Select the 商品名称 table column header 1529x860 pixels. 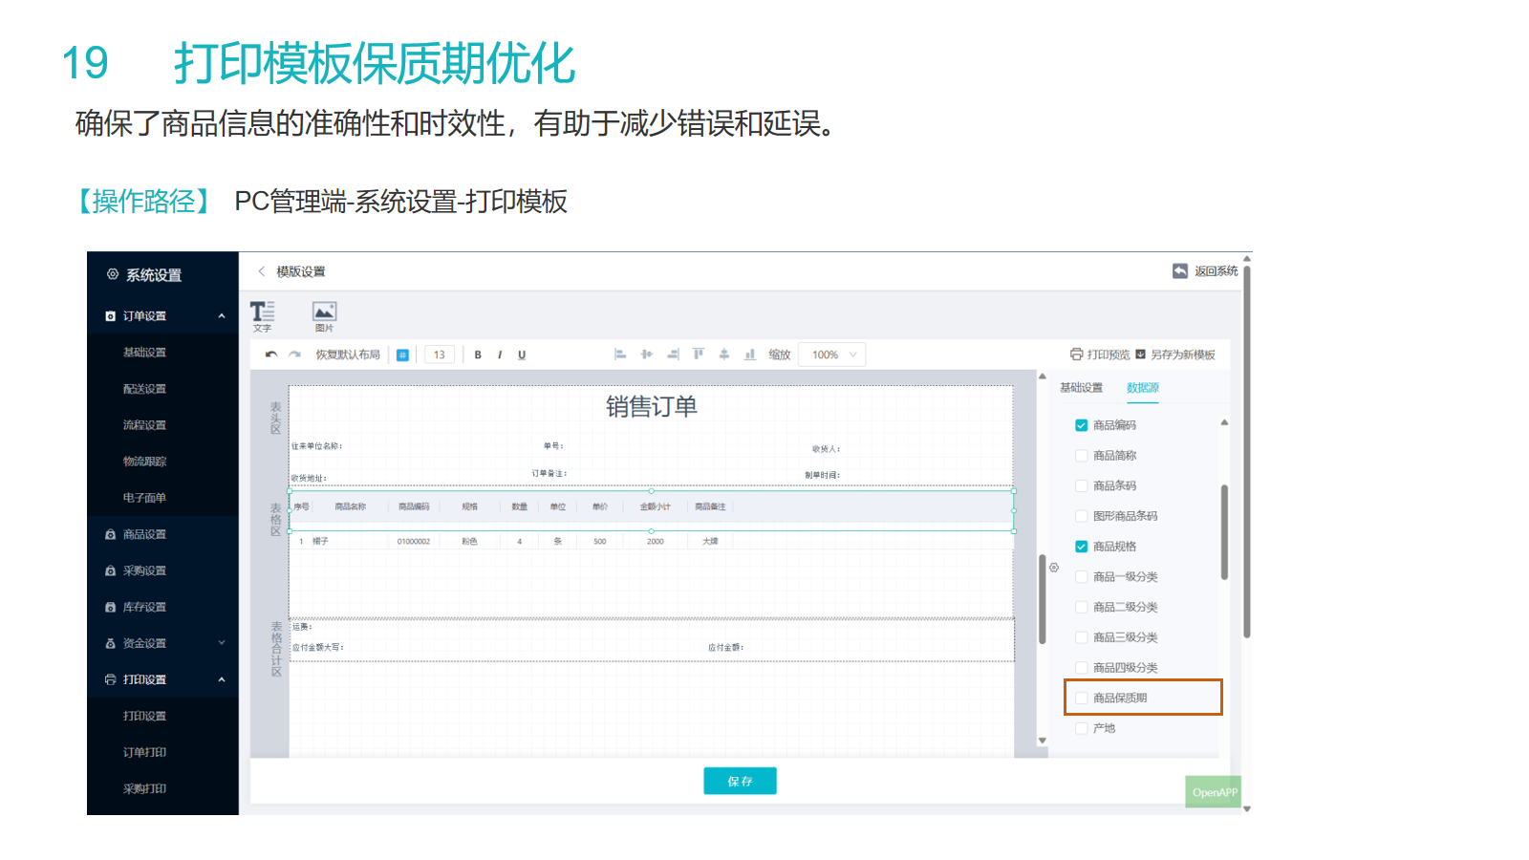[x=351, y=506]
